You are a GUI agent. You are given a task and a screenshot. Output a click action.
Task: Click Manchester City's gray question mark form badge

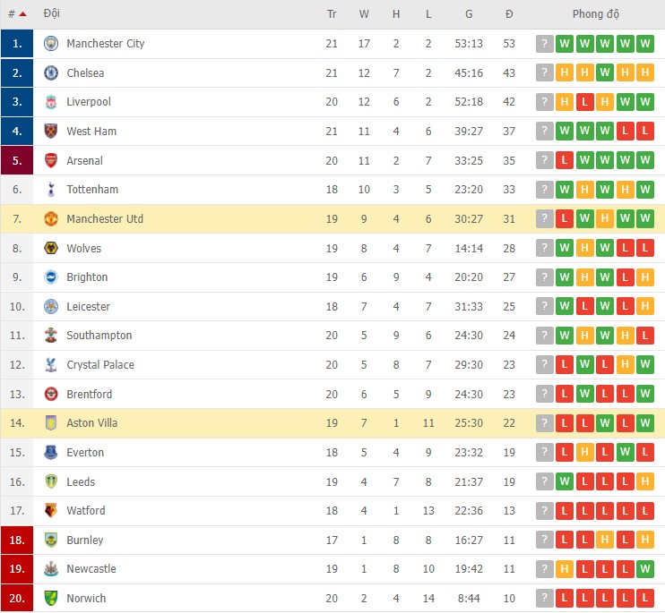pyautogui.click(x=545, y=44)
